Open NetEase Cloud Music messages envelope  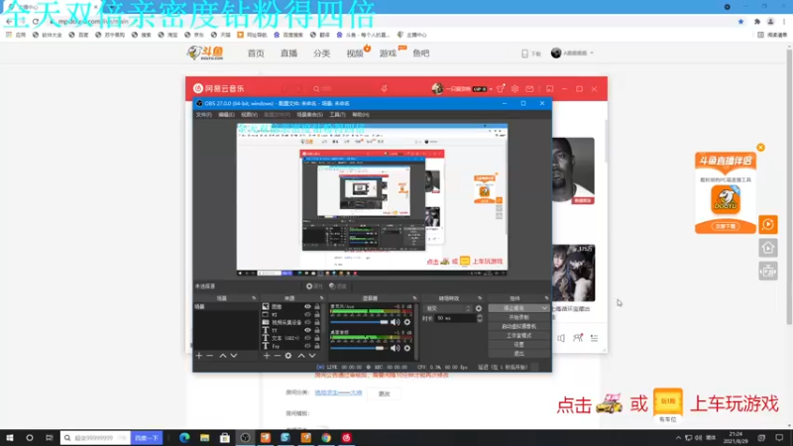pos(529,88)
